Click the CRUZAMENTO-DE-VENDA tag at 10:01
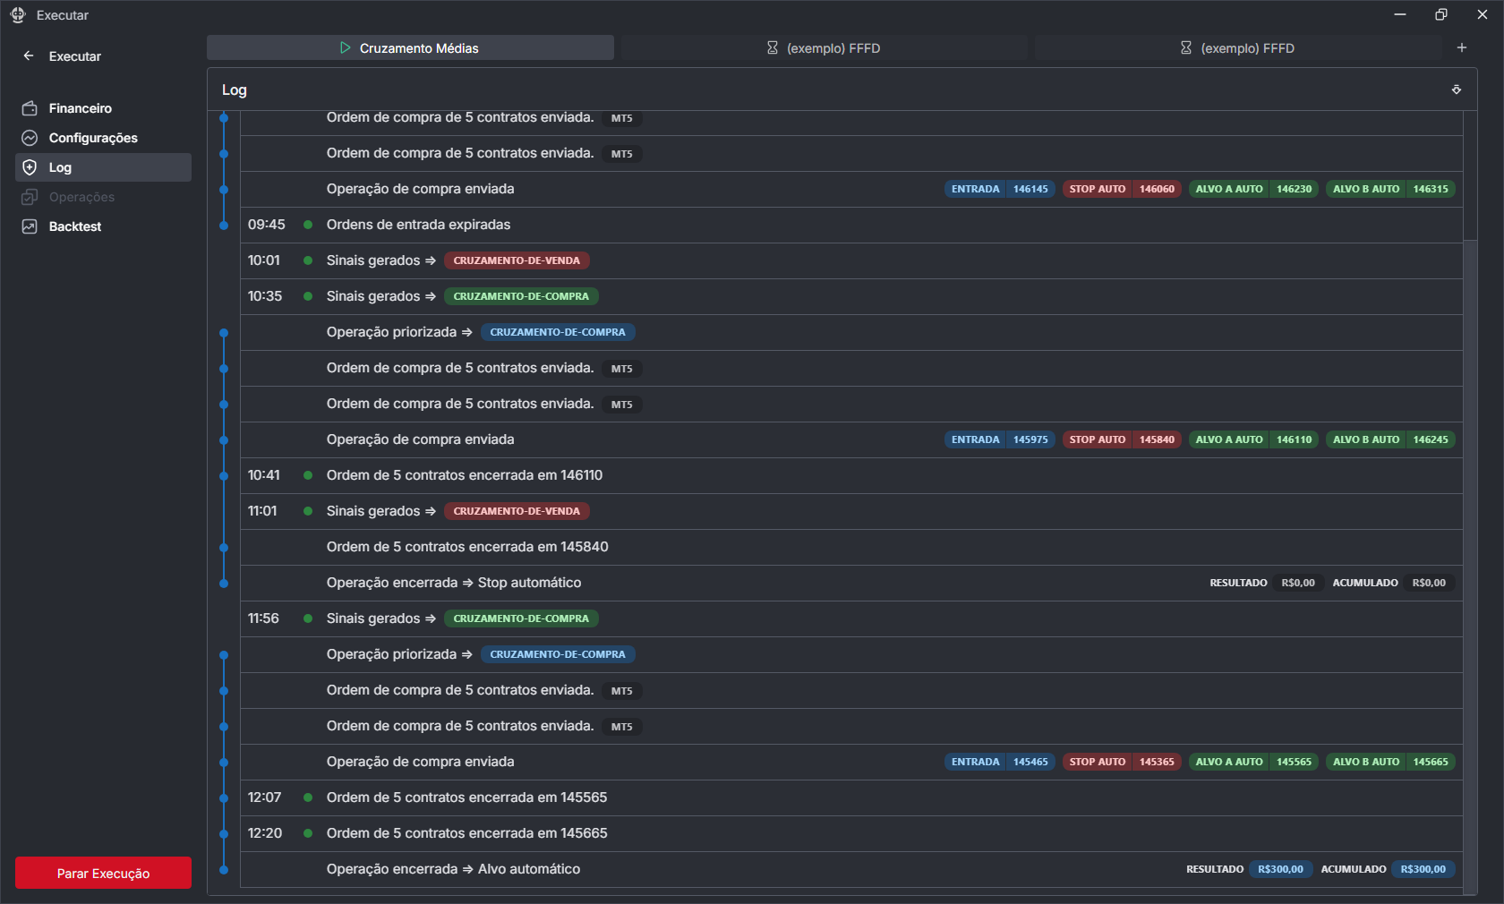 click(x=517, y=260)
